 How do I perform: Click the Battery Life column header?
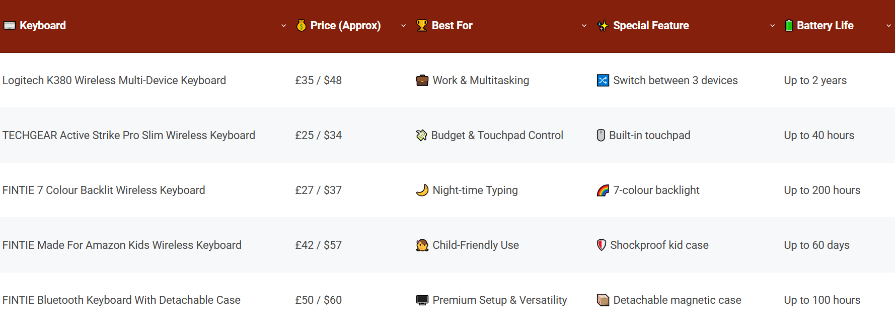[825, 26]
